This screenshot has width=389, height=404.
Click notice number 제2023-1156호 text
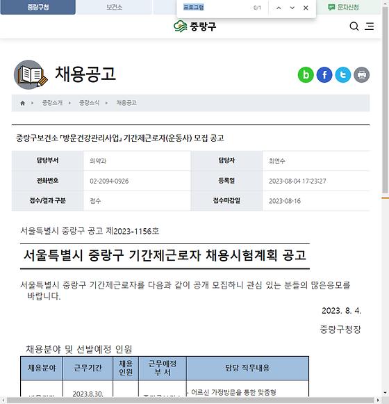133,231
